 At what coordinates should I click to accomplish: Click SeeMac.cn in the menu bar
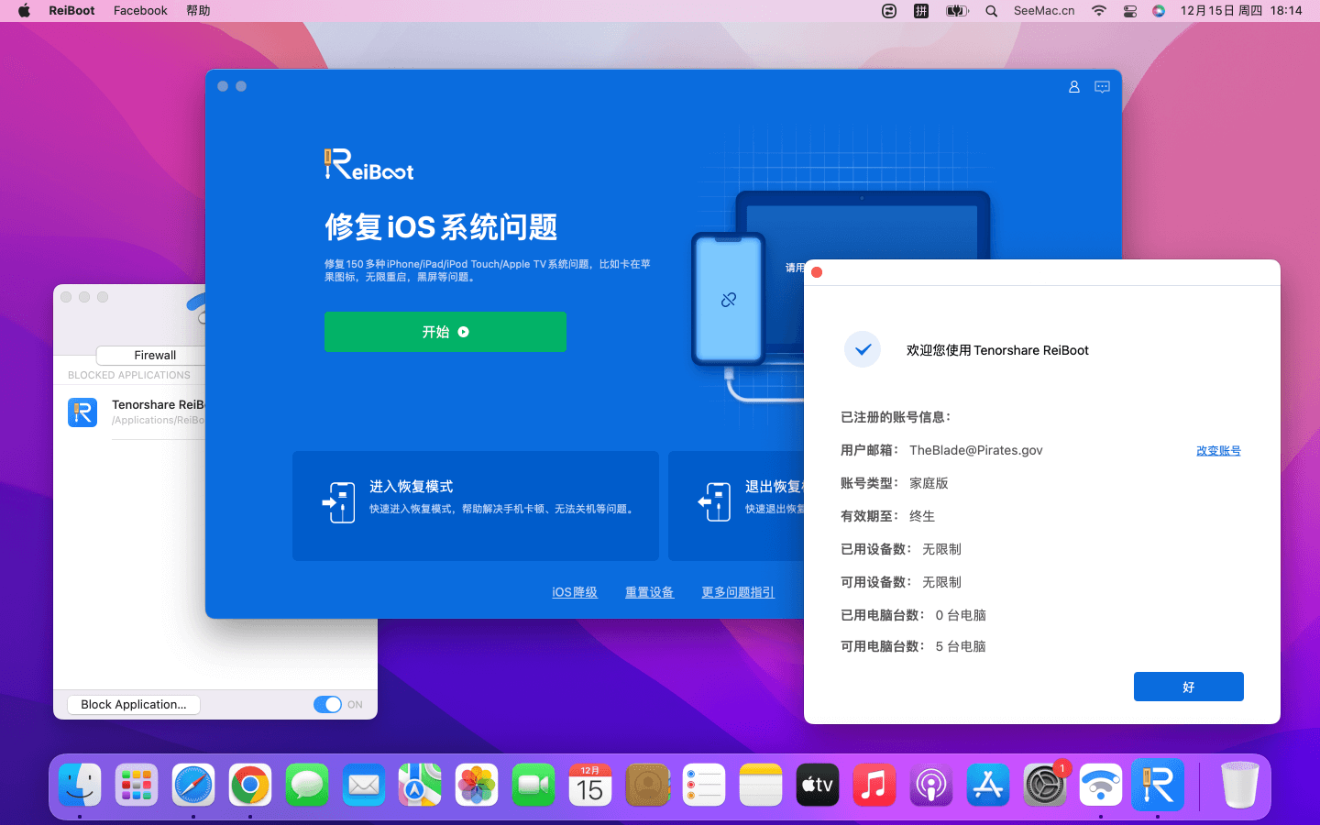click(1044, 11)
